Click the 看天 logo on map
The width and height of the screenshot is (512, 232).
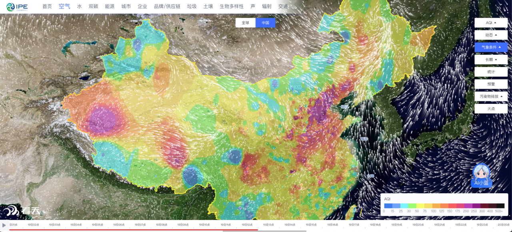(x=22, y=211)
